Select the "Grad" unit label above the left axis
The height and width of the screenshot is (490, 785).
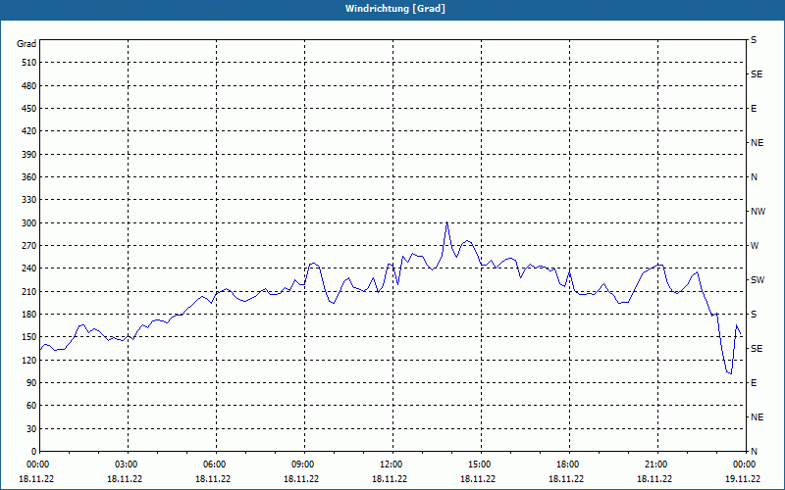coord(26,44)
